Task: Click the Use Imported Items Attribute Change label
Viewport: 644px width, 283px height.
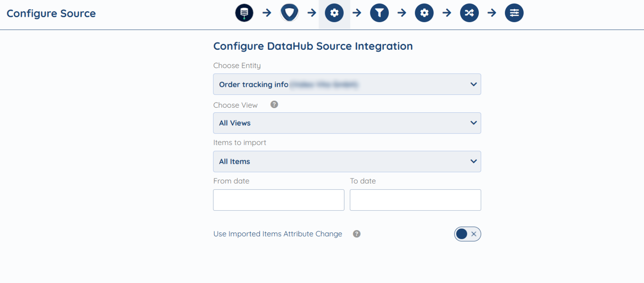Action: click(x=278, y=234)
